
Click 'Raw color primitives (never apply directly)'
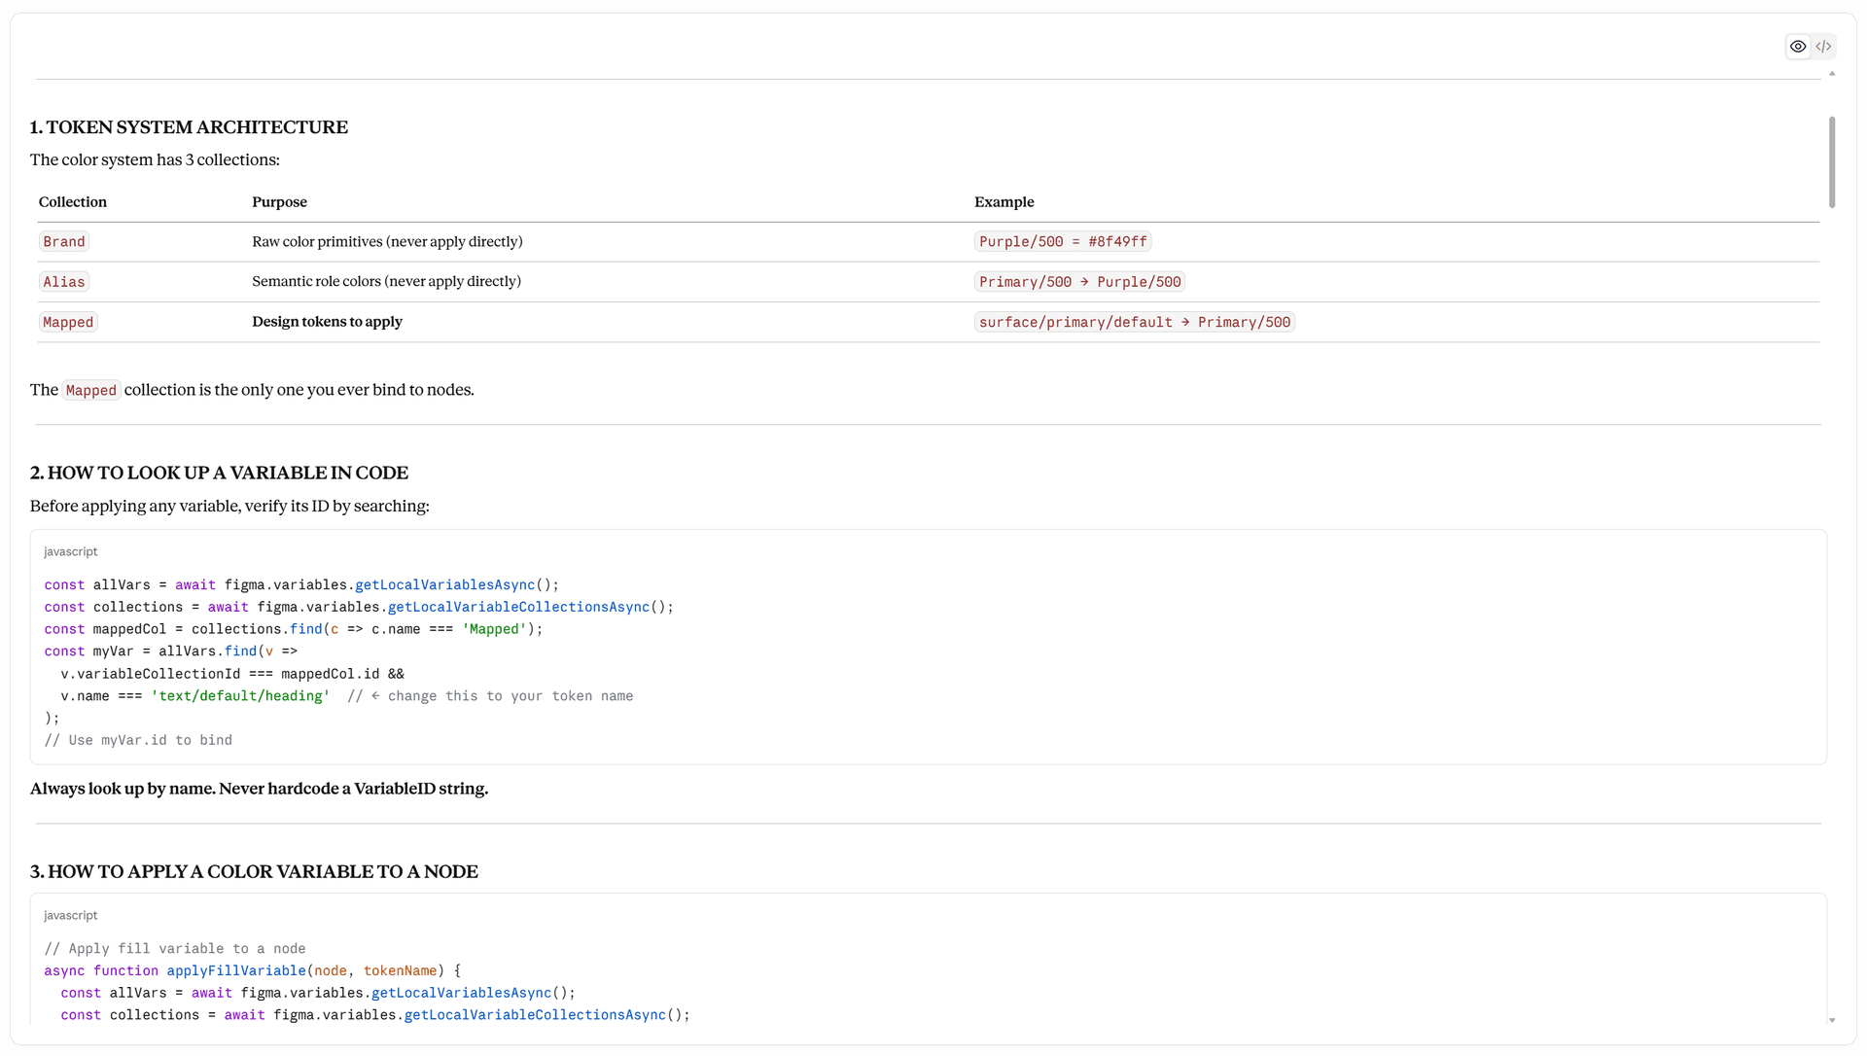[x=387, y=242]
